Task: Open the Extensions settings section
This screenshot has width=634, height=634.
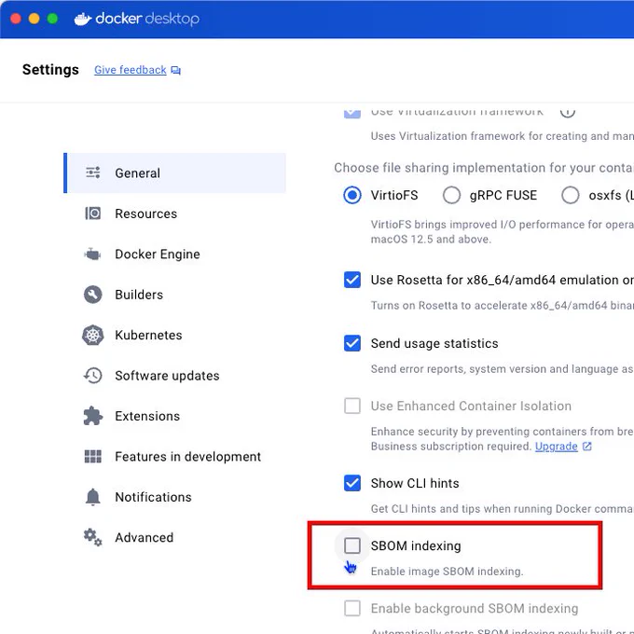Action: tap(175, 416)
